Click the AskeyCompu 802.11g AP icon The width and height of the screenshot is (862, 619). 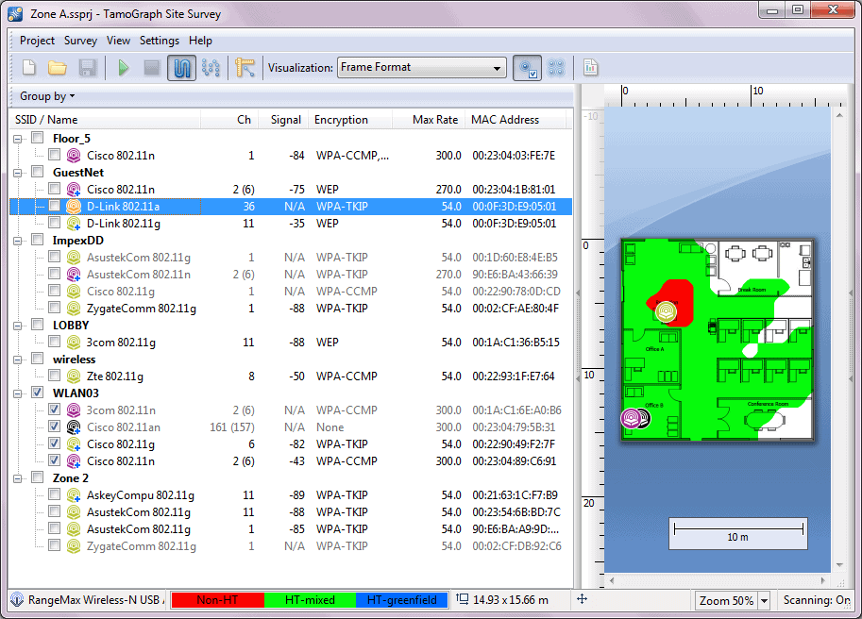(x=73, y=495)
